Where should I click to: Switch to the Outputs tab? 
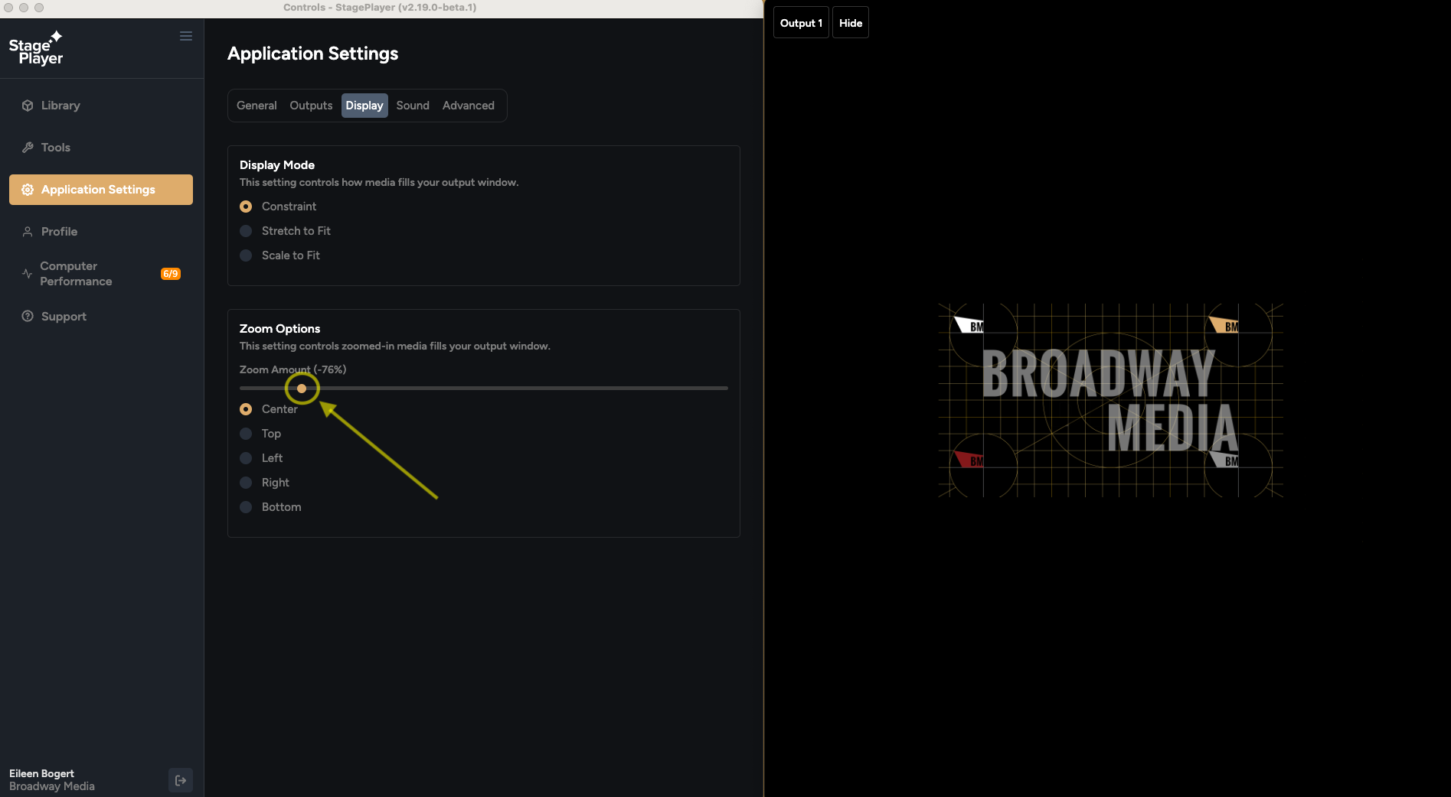coord(311,106)
